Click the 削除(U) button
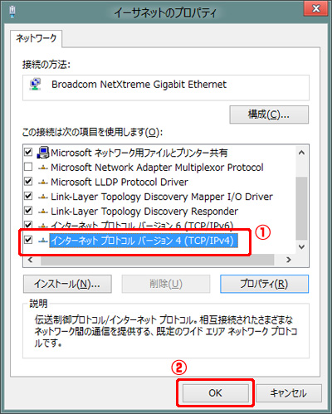 (x=166, y=284)
